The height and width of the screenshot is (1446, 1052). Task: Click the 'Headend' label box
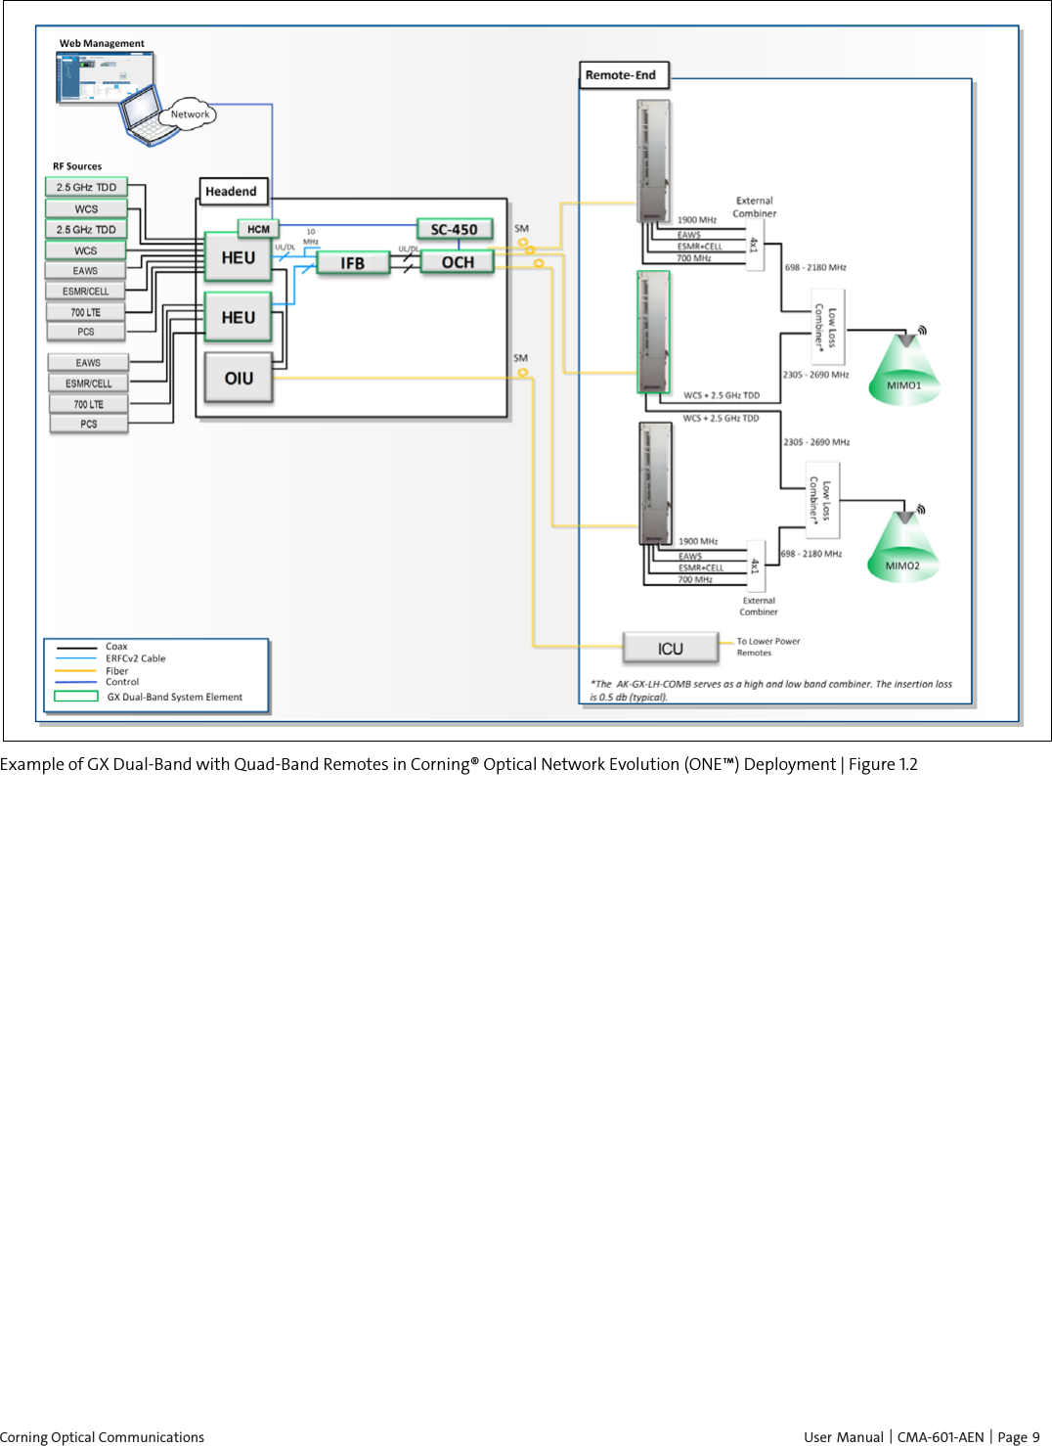pyautogui.click(x=233, y=191)
